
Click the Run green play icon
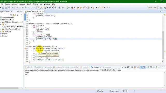pos(67,7)
